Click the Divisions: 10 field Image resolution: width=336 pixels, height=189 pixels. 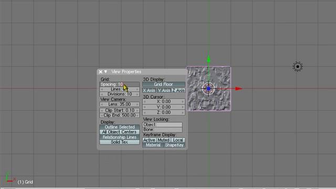click(x=119, y=94)
